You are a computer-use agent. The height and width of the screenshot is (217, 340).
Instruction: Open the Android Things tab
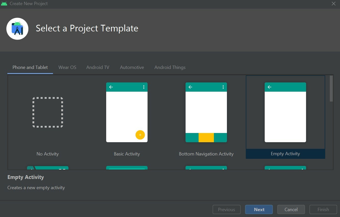[170, 67]
